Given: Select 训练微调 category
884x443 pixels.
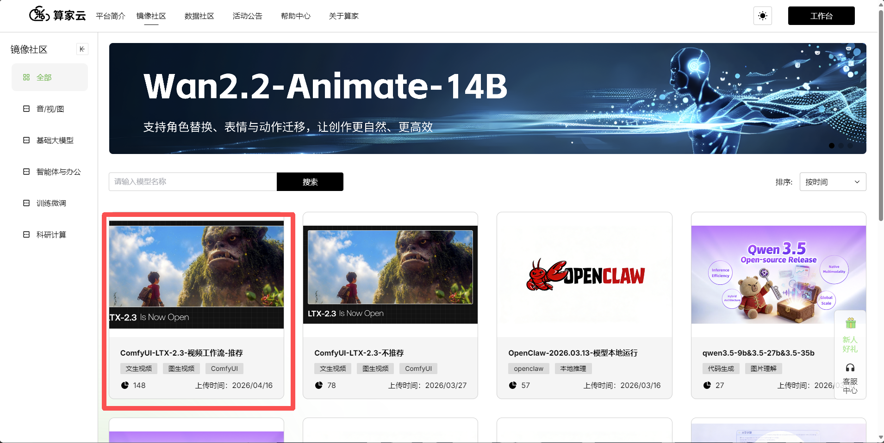Looking at the screenshot, I should click(x=50, y=203).
